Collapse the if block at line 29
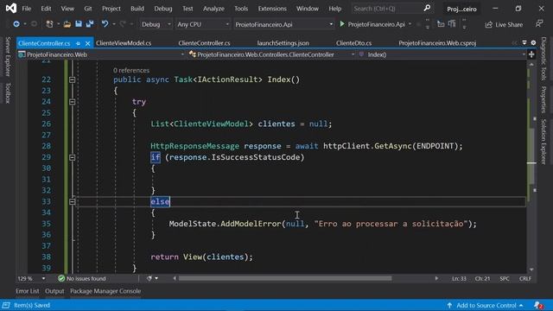553x311 pixels. [x=72, y=157]
